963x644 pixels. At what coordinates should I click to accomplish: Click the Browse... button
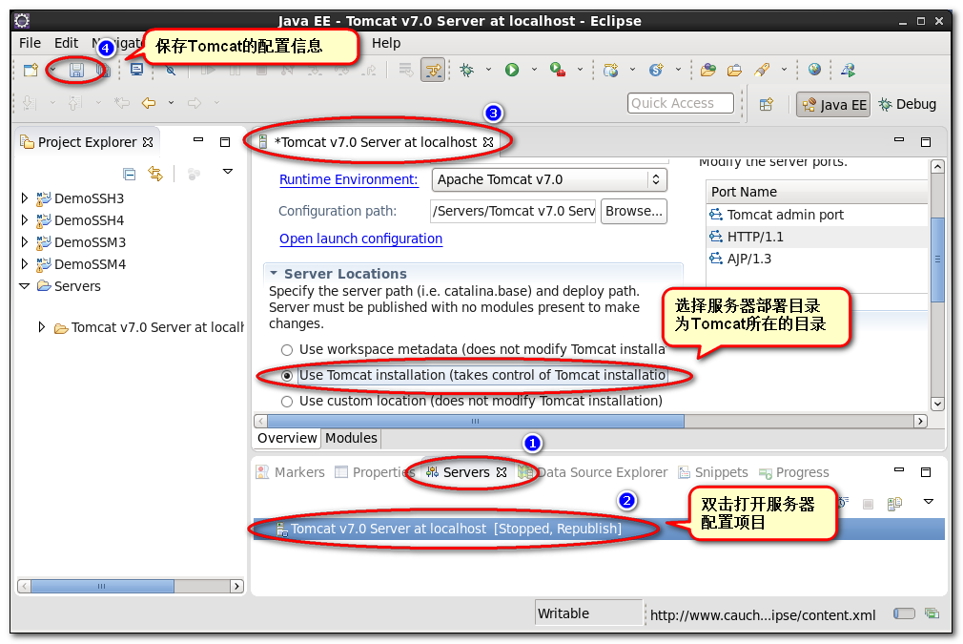pos(634,212)
